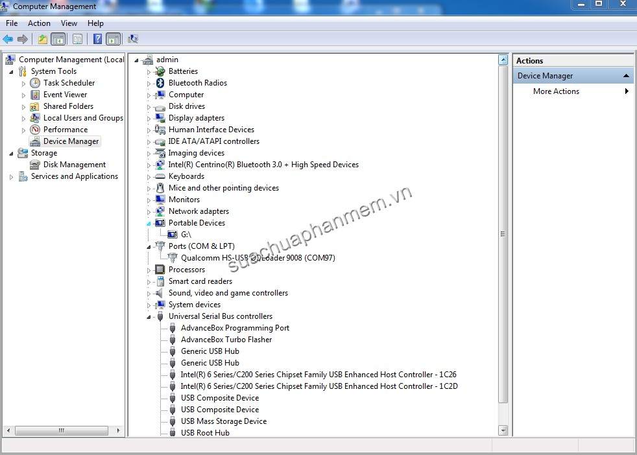
Task: Click the AdvanceBox Programming Port USB icon
Action: pos(173,328)
